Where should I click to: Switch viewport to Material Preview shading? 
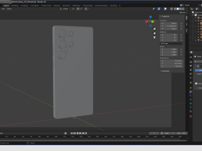(x=181, y=9)
